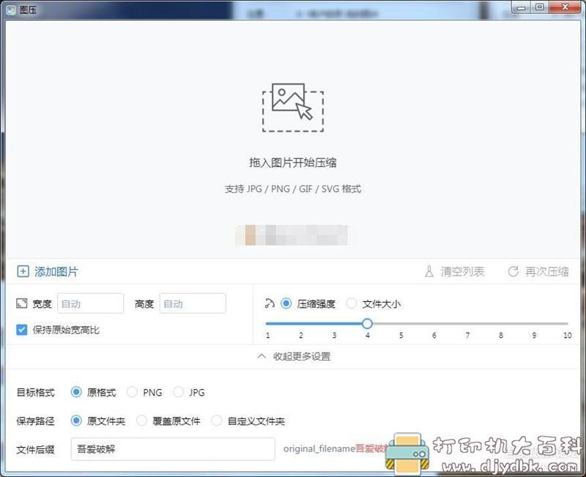Select the 文件大小 radio button
Image resolution: width=586 pixels, height=477 pixels.
(x=352, y=303)
